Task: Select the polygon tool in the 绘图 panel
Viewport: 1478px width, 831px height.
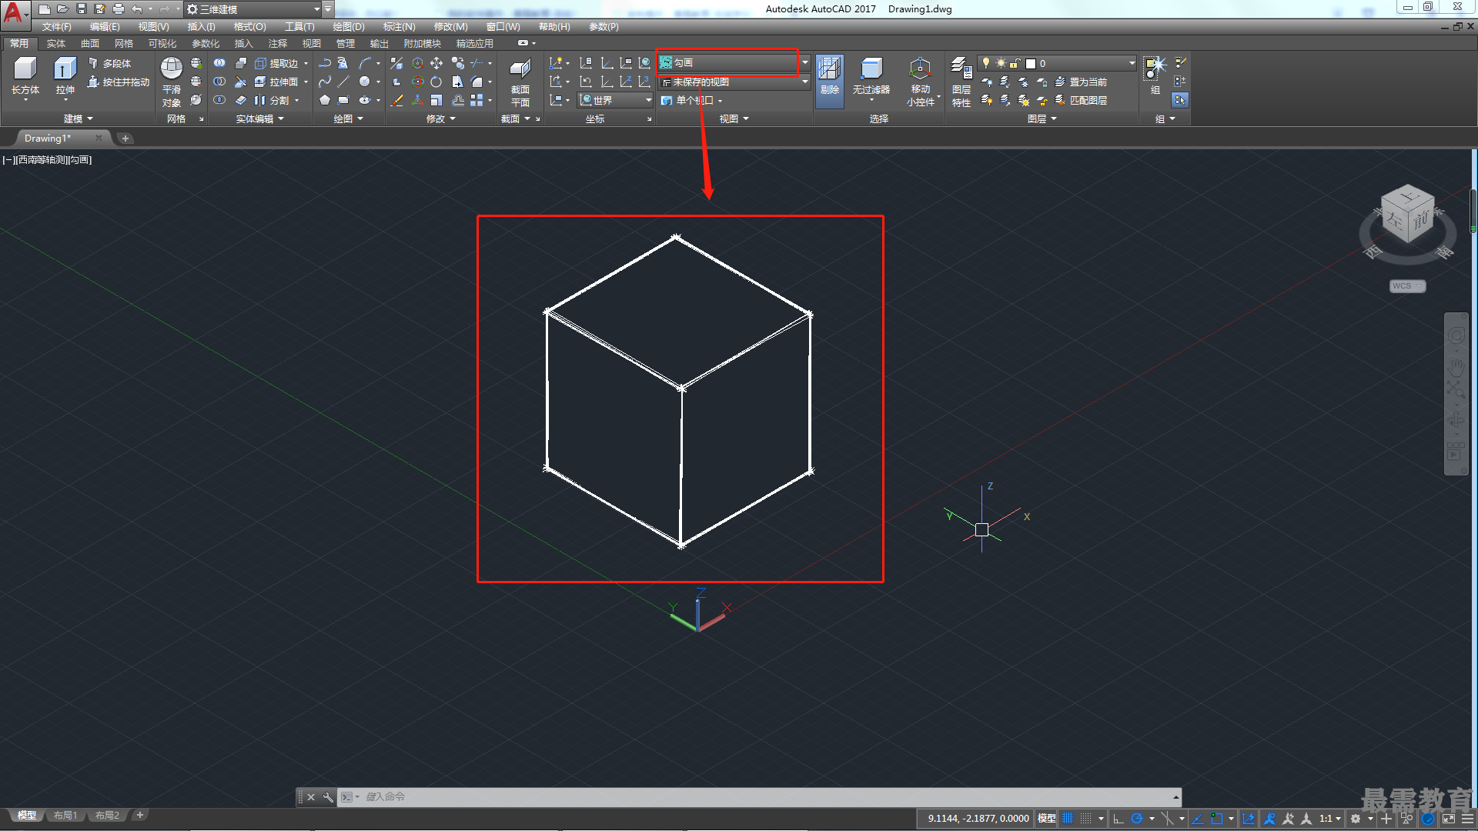Action: click(325, 100)
